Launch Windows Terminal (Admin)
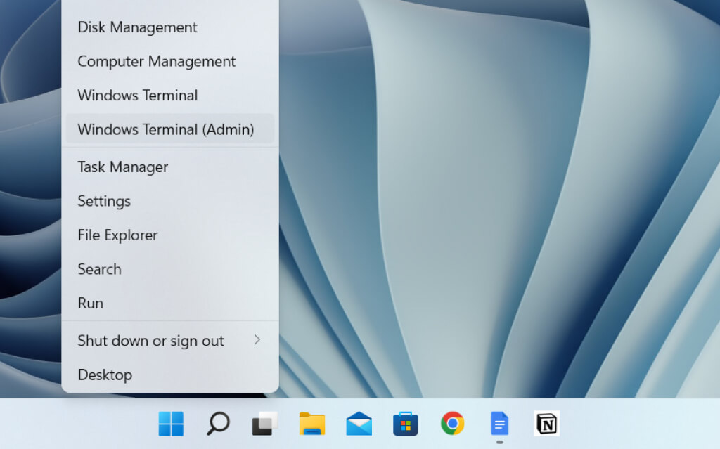The height and width of the screenshot is (449, 720). pyautogui.click(x=170, y=129)
